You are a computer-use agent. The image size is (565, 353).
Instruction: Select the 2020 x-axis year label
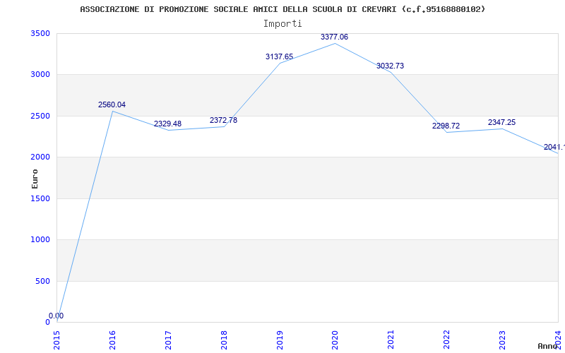[335, 340]
